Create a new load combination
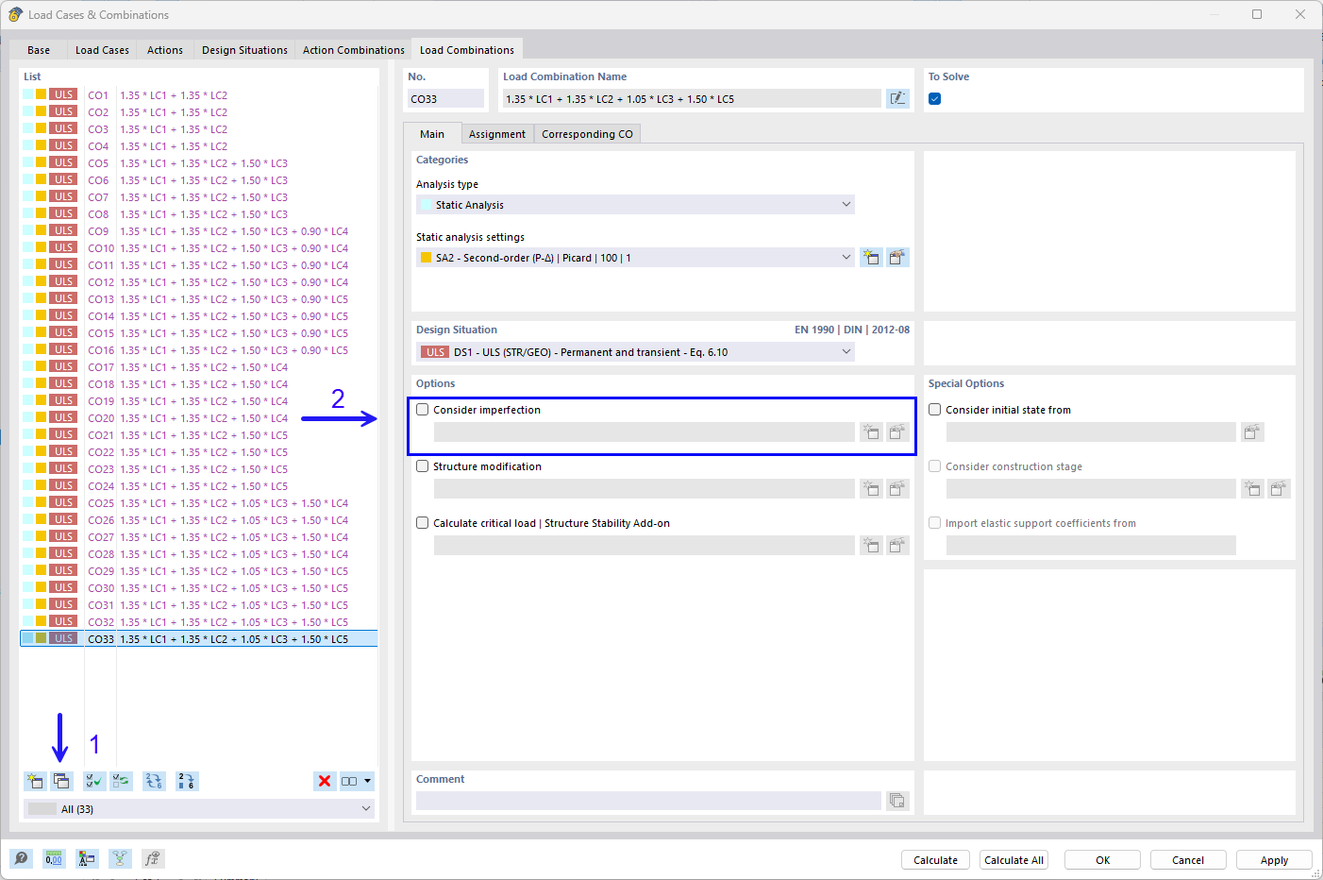 [35, 781]
